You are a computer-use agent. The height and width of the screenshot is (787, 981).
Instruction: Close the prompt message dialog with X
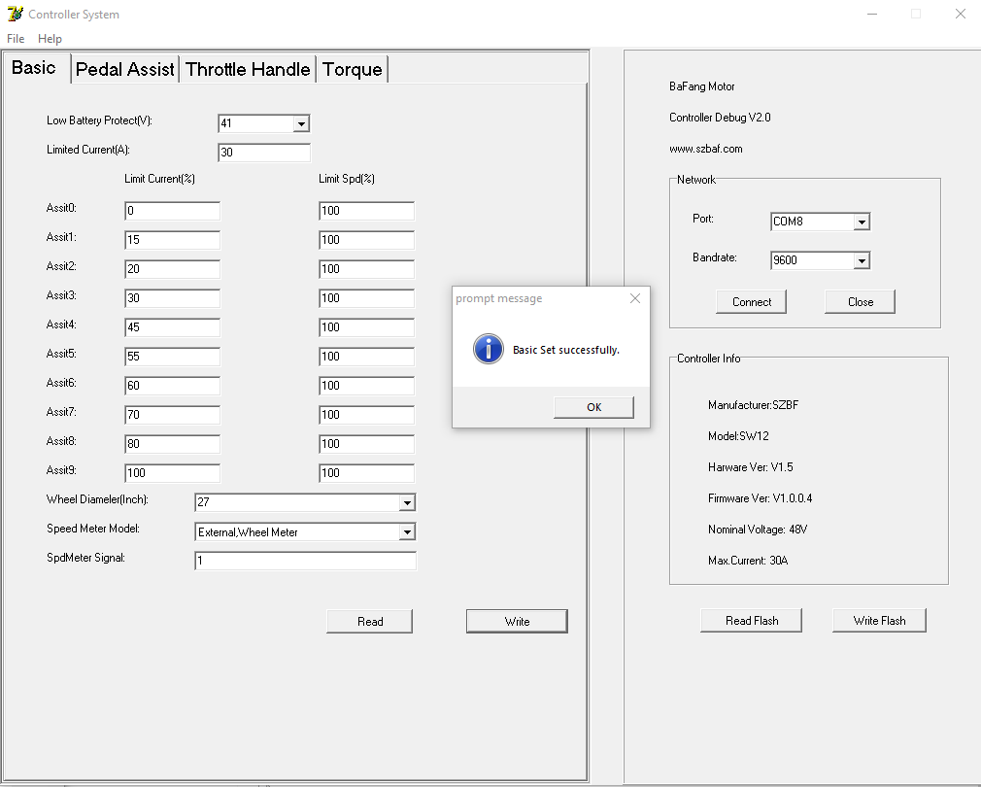(x=635, y=298)
